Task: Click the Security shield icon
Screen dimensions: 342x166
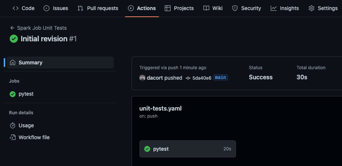Action: click(235, 8)
